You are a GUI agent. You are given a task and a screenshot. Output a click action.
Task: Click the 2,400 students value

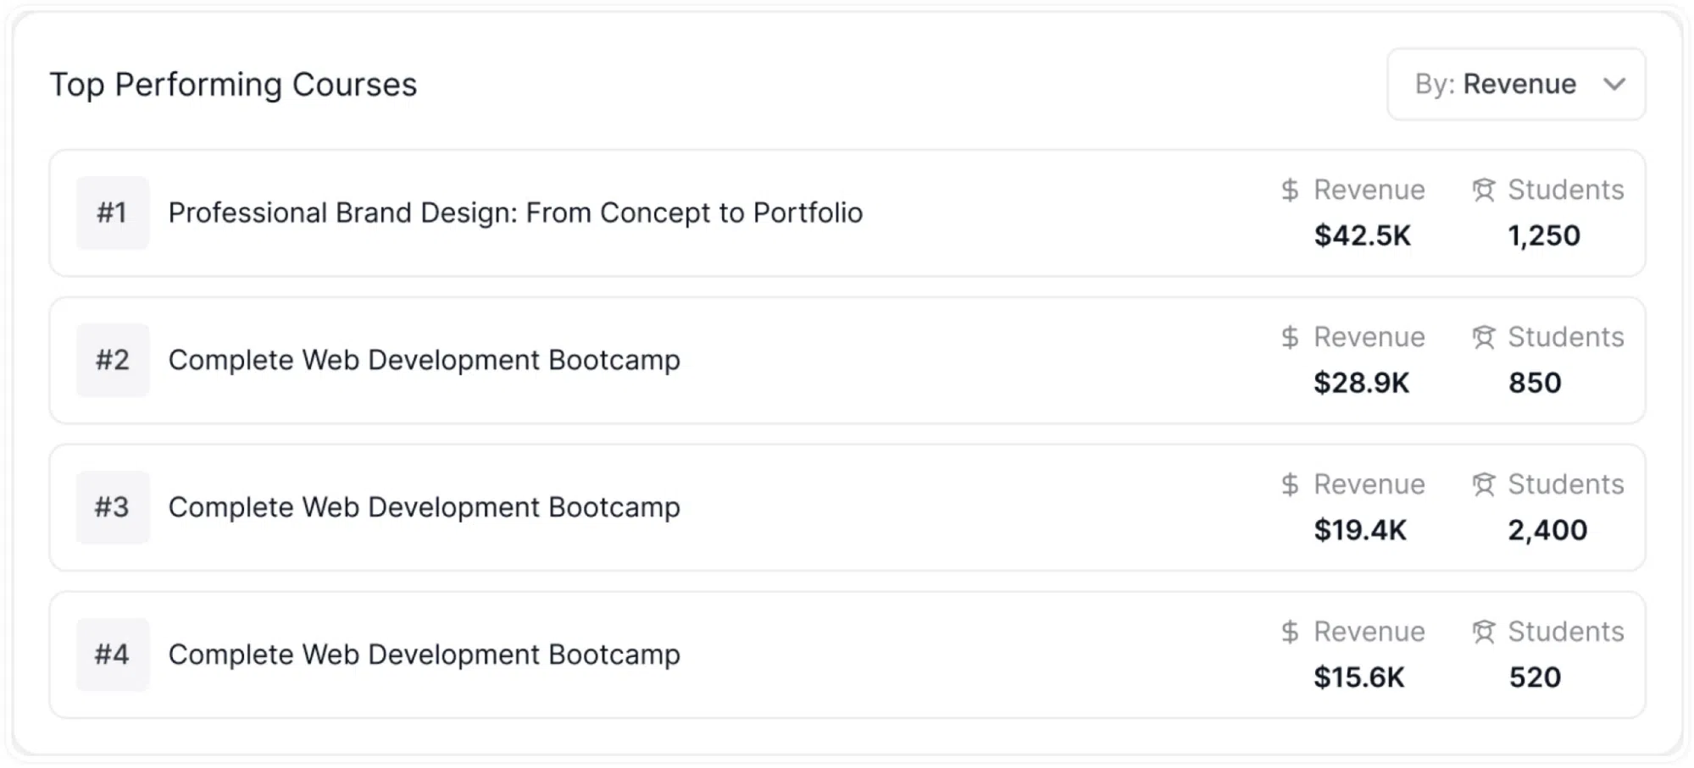pyautogui.click(x=1547, y=530)
